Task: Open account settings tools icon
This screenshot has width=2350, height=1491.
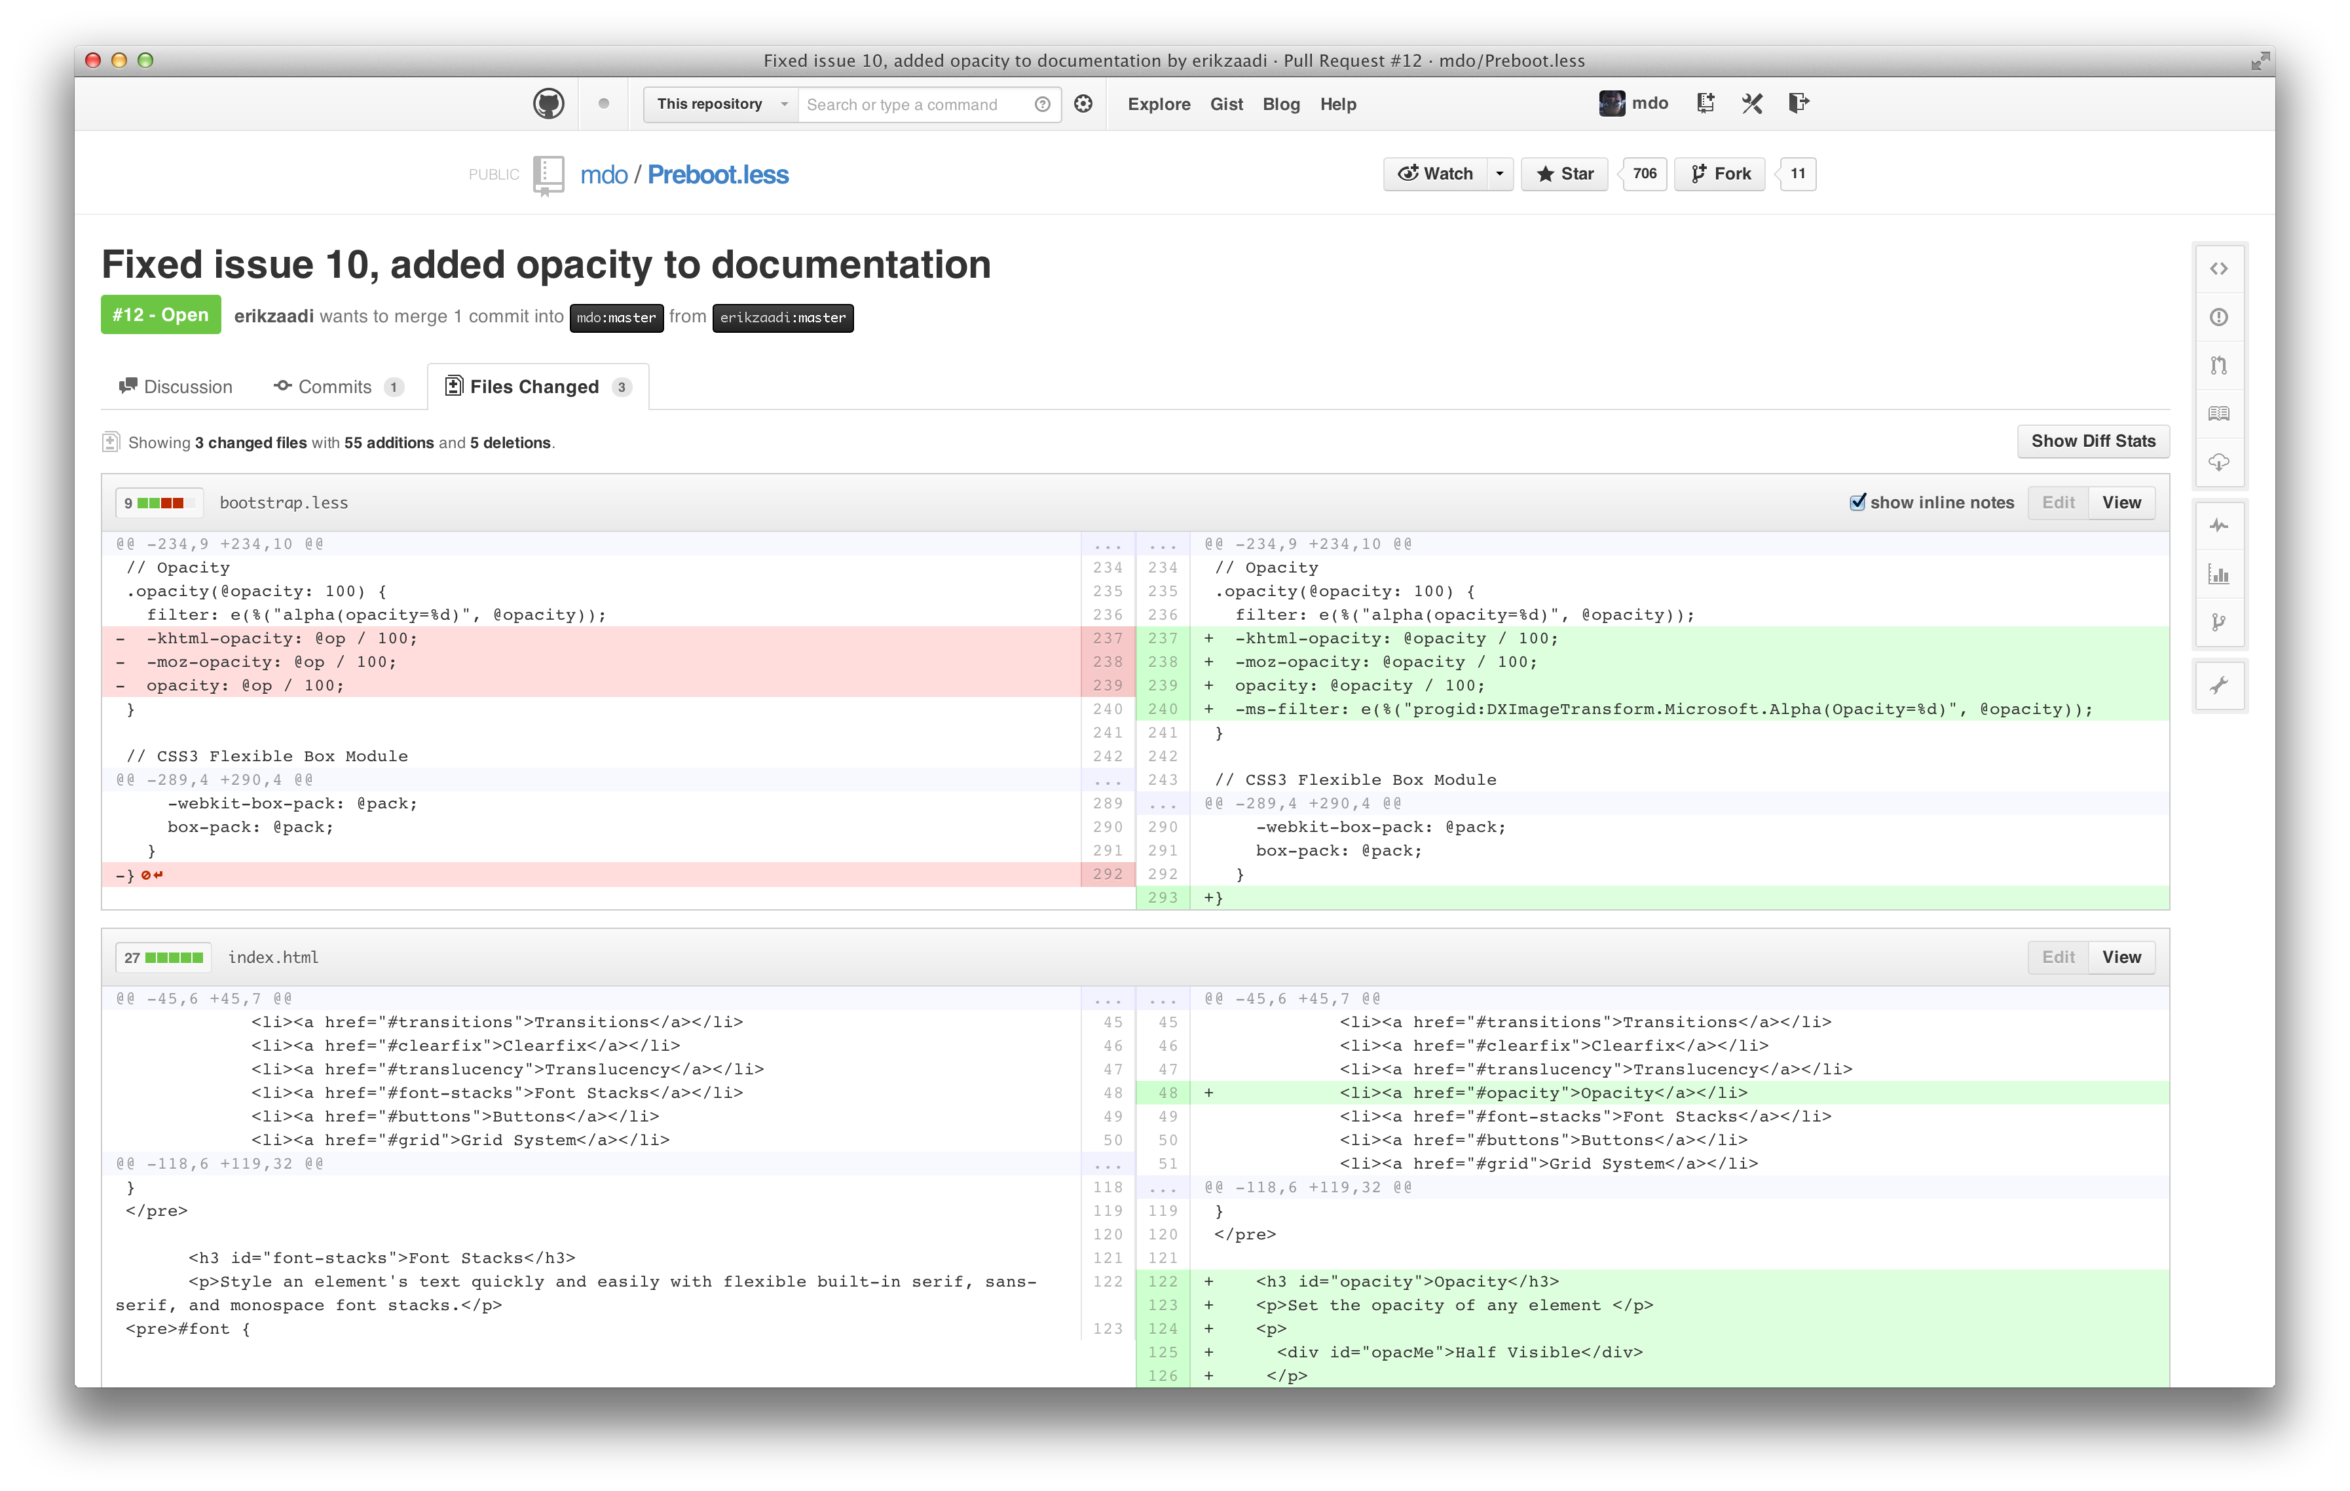Action: click(1752, 104)
